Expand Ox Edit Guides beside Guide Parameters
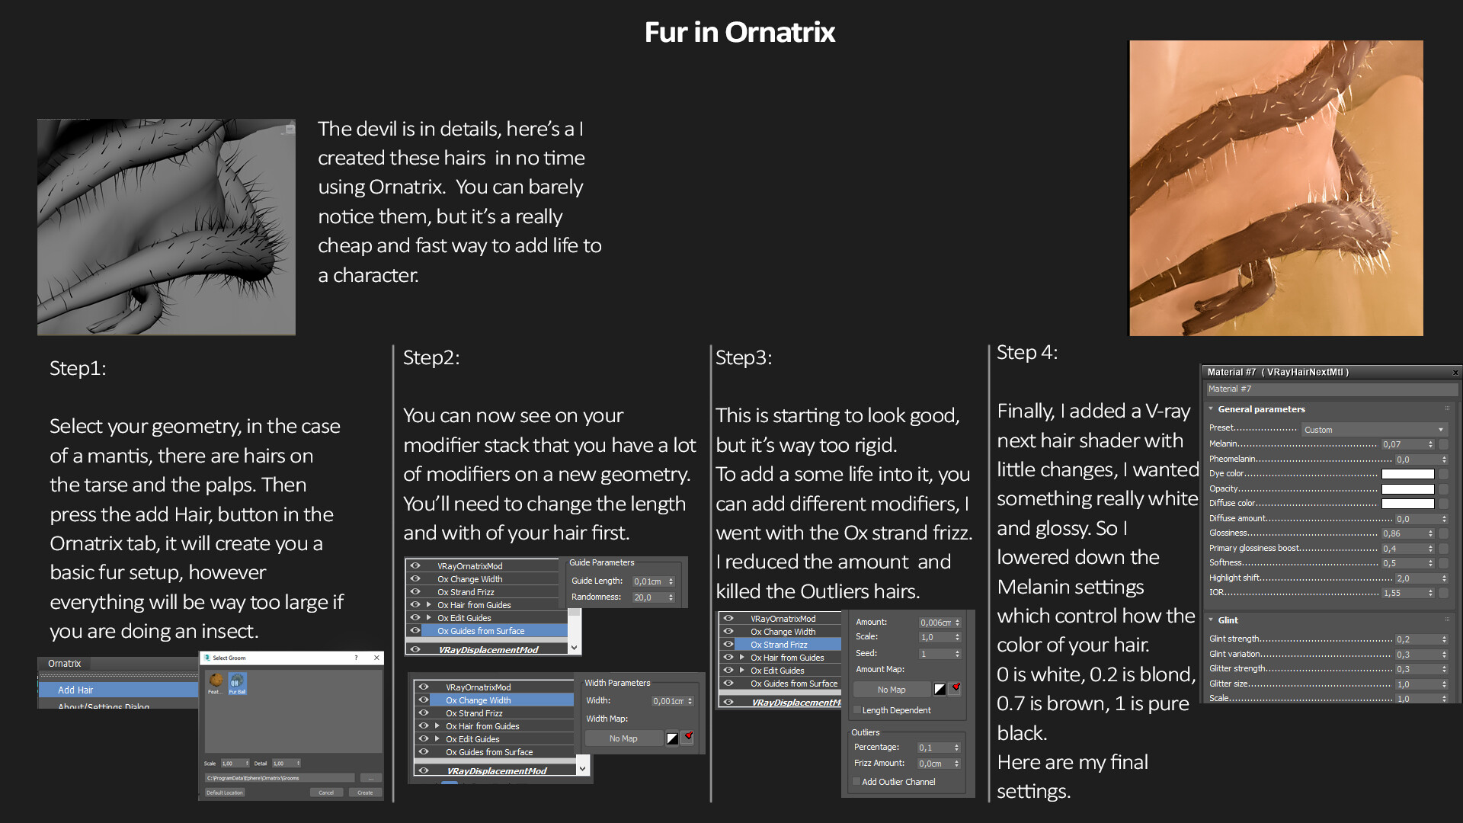The image size is (1463, 823). point(429,618)
